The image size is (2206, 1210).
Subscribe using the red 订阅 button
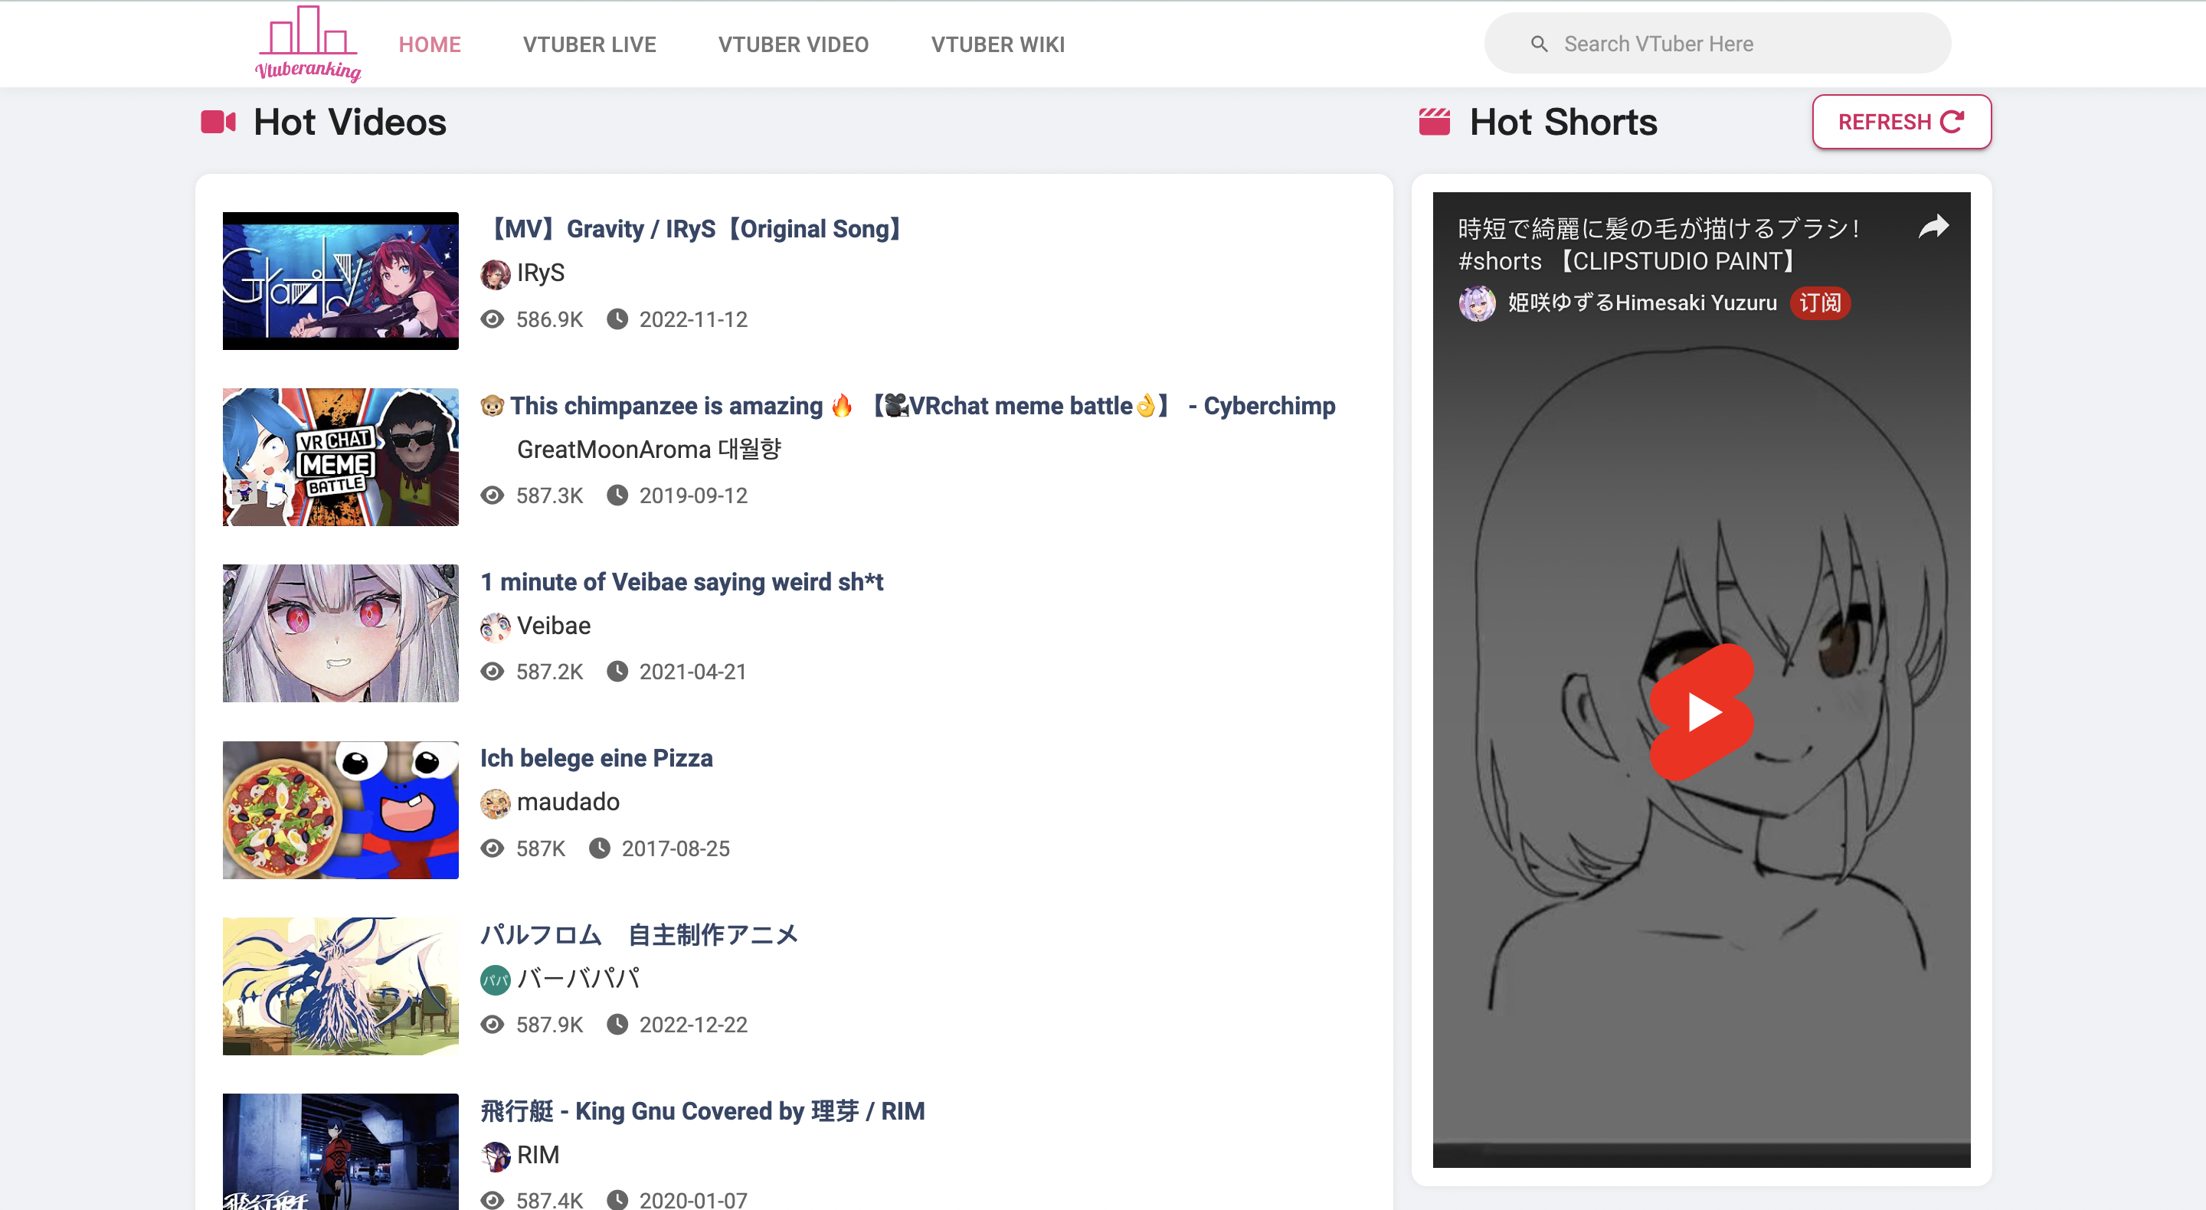[1820, 303]
